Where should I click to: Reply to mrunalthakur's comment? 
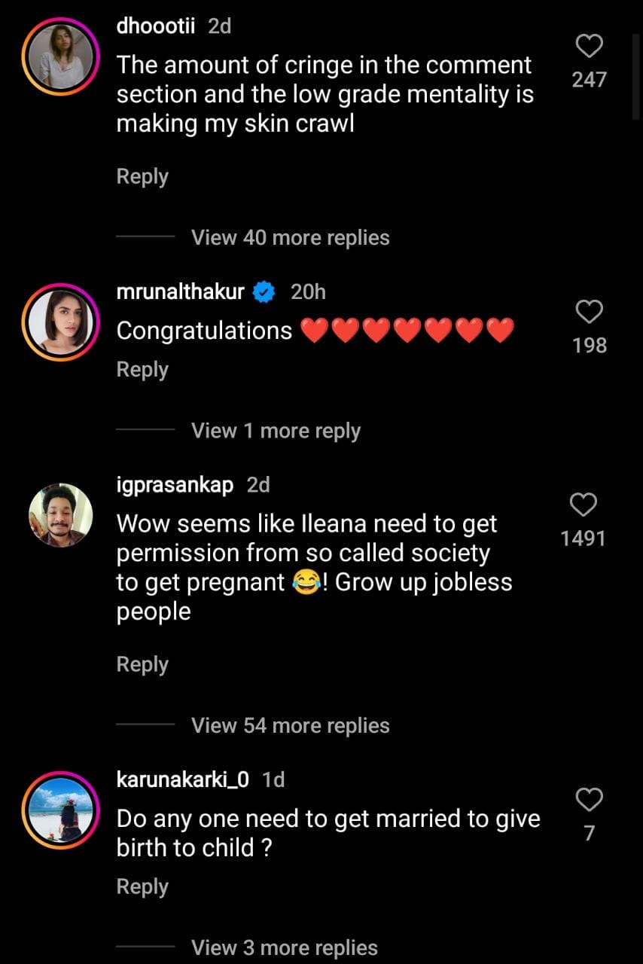click(x=142, y=370)
